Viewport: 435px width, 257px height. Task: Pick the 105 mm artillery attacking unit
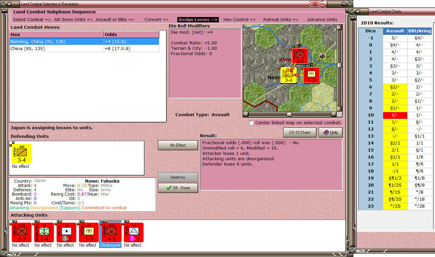67,232
